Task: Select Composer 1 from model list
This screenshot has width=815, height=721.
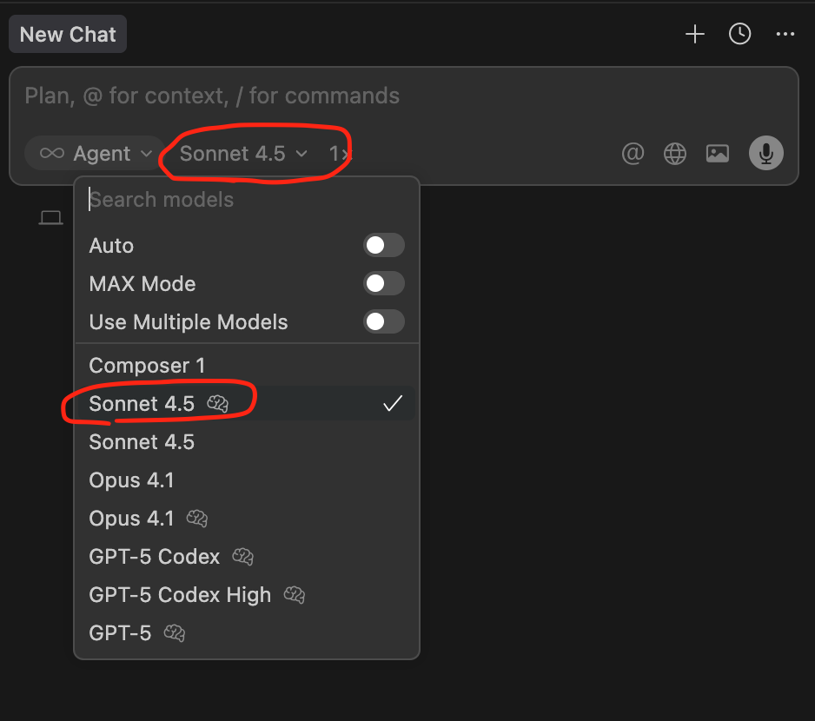Action: click(147, 366)
